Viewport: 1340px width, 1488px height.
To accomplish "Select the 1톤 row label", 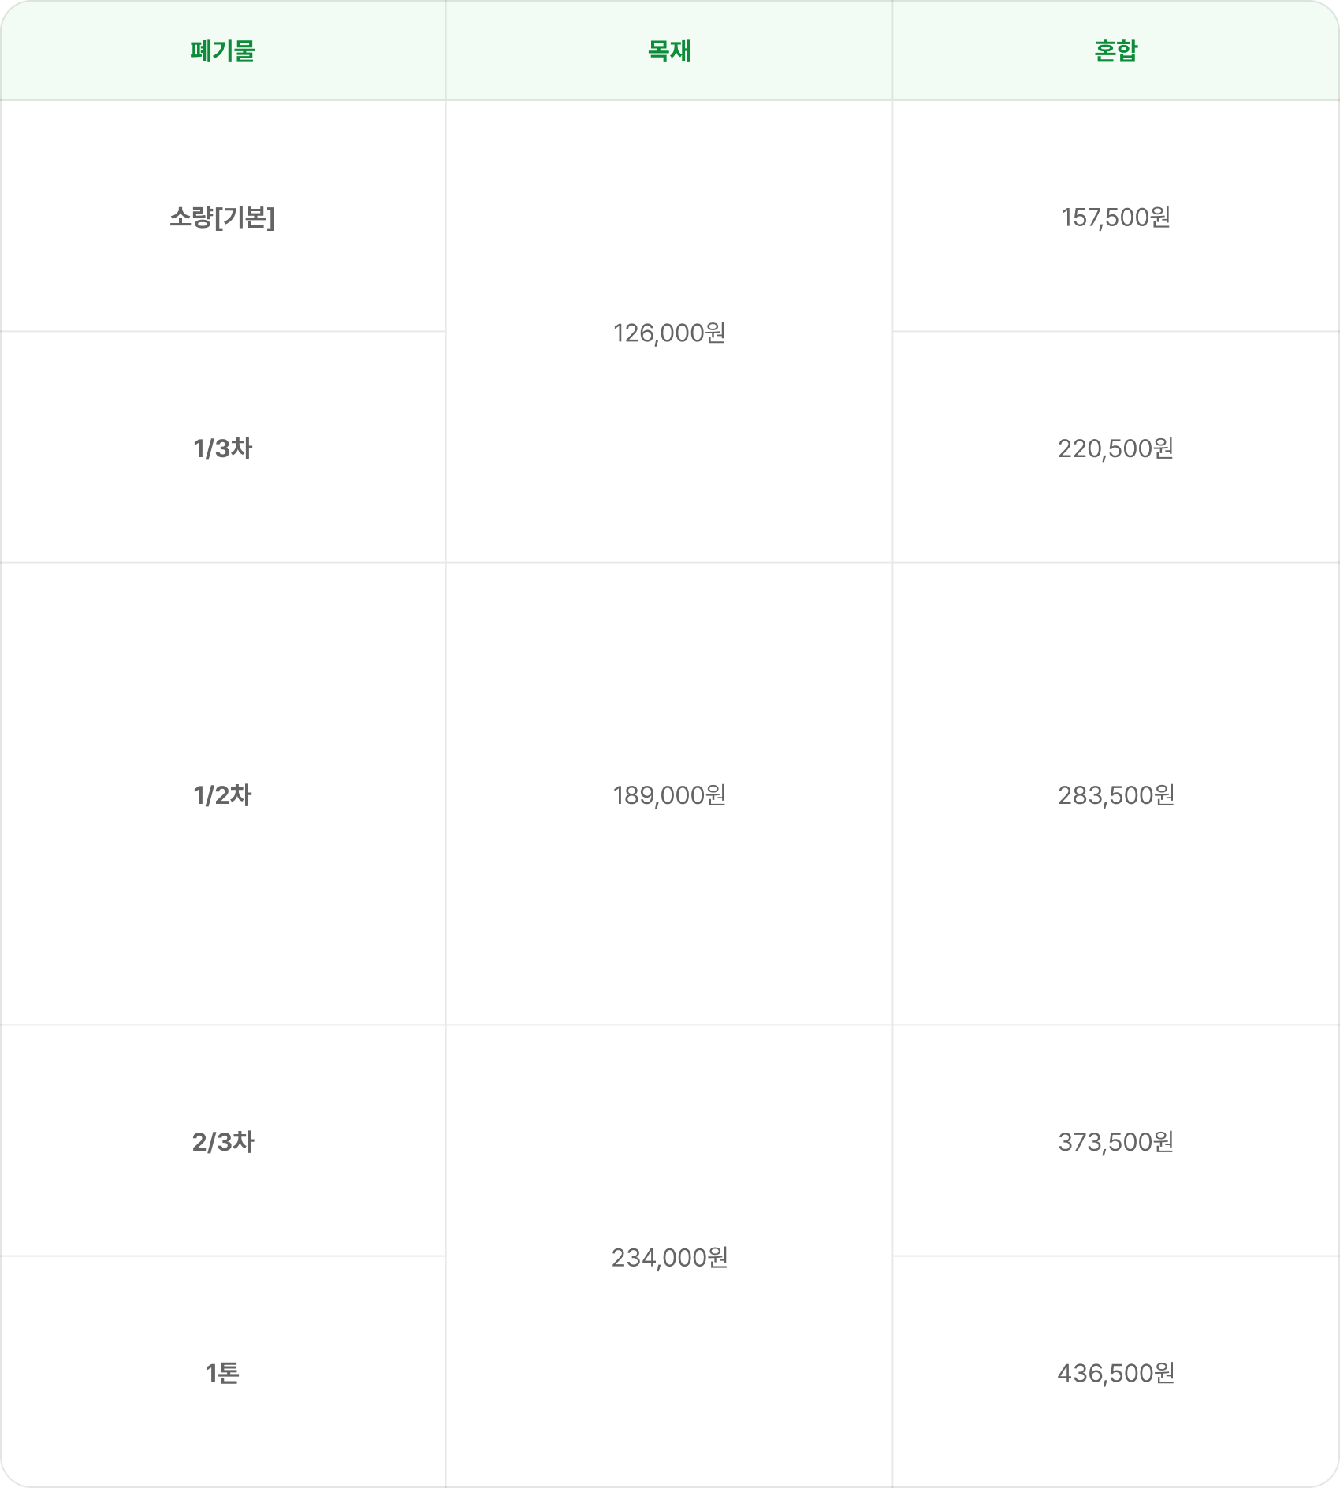I will point(223,1373).
